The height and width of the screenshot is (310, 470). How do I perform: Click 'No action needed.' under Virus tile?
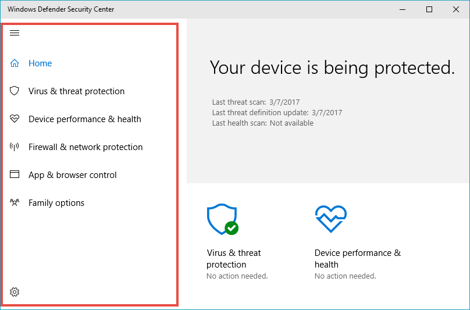pos(237,276)
